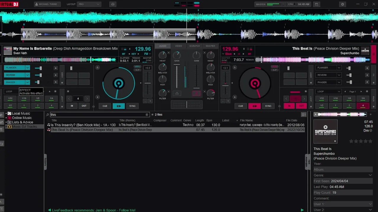Select Online Music in the folder tree
This screenshot has height=212, width=378.
[22, 118]
